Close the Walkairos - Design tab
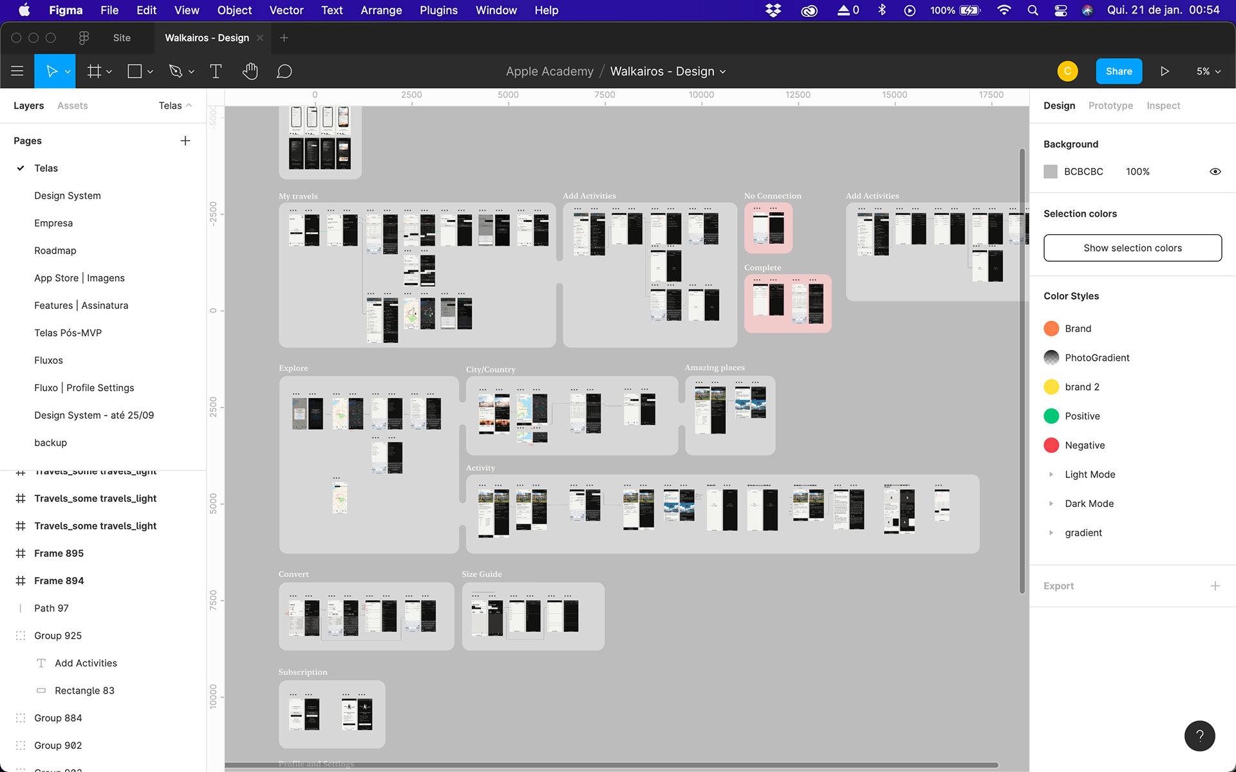Screen dimensions: 1236x772 pos(260,38)
